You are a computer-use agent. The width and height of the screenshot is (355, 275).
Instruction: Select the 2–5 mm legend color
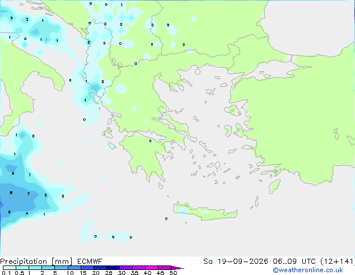[48, 268]
